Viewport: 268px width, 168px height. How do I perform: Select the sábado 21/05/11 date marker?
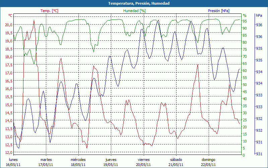(176, 162)
